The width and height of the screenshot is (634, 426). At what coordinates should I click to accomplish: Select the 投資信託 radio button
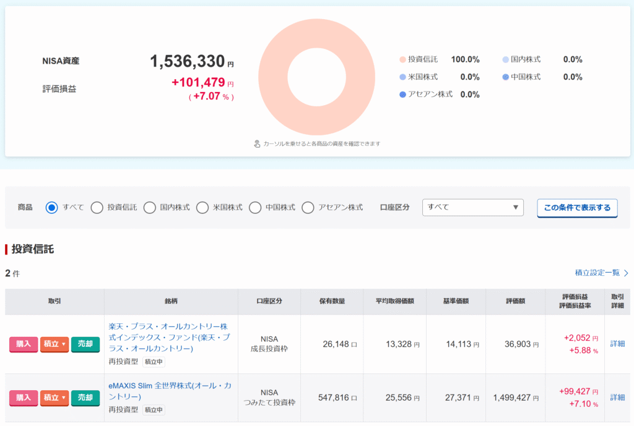97,208
